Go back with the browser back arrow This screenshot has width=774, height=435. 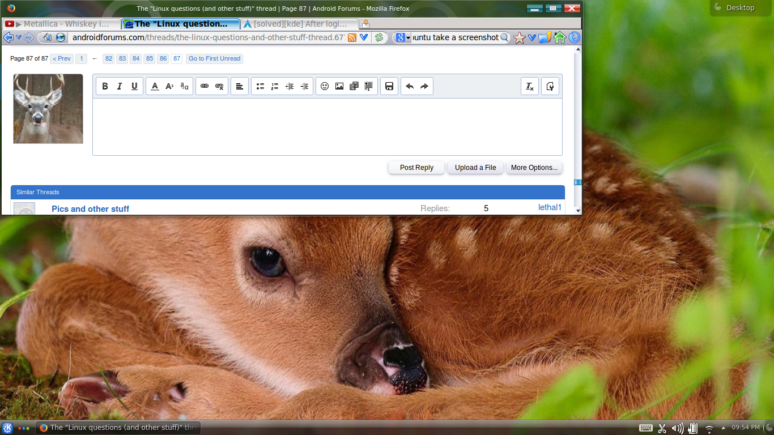[8, 37]
